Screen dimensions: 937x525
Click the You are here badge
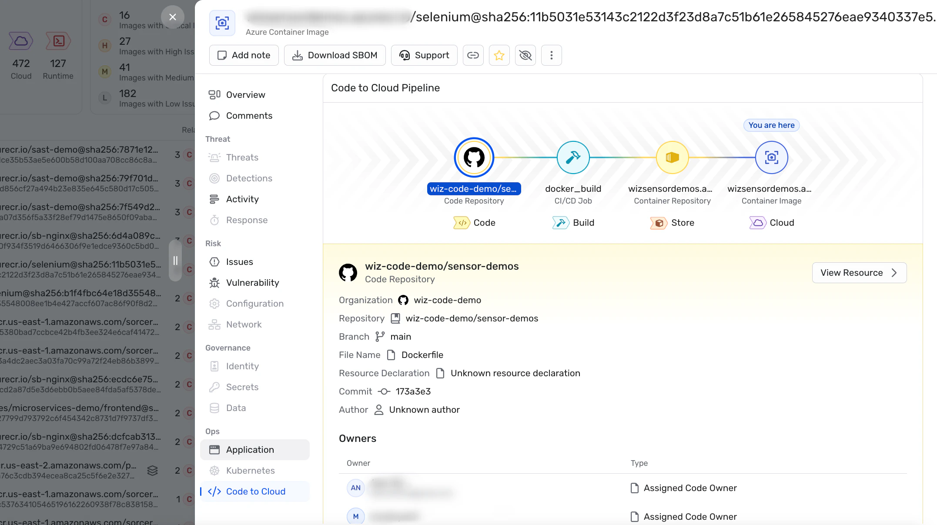coord(772,125)
